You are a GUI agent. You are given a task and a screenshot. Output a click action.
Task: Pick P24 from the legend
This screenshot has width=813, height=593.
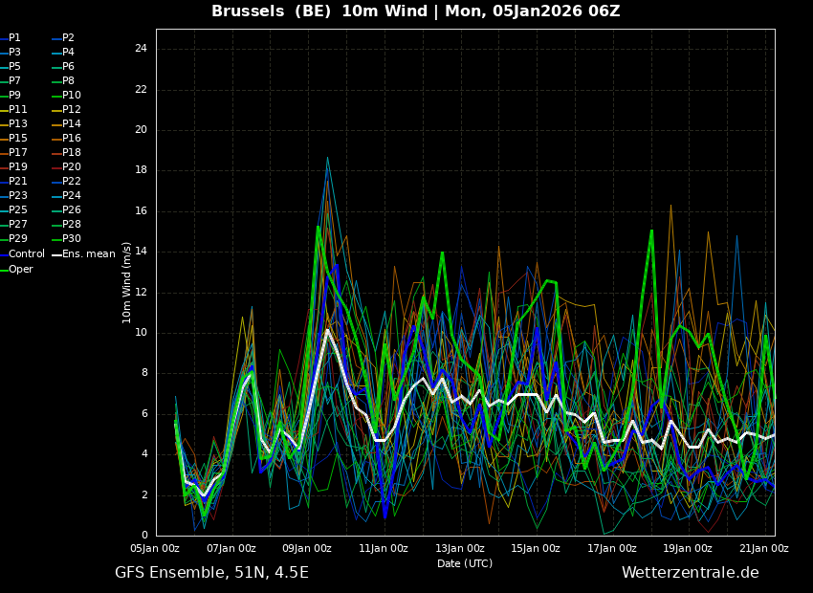(66, 195)
